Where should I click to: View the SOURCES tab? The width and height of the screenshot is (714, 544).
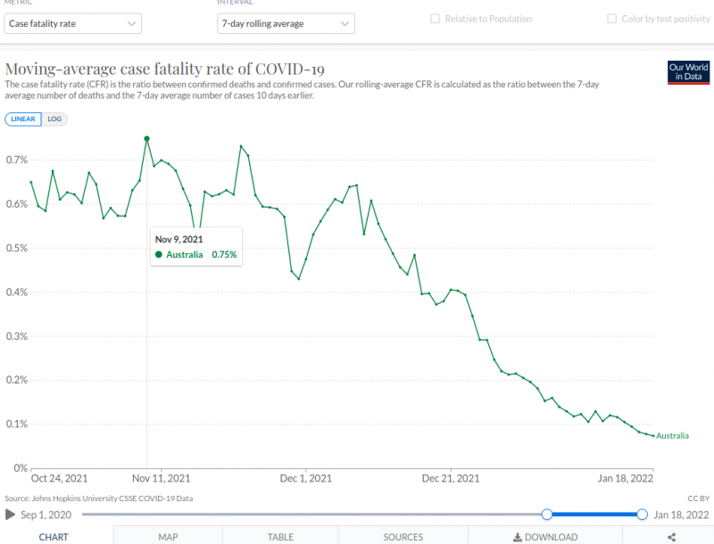[403, 536]
